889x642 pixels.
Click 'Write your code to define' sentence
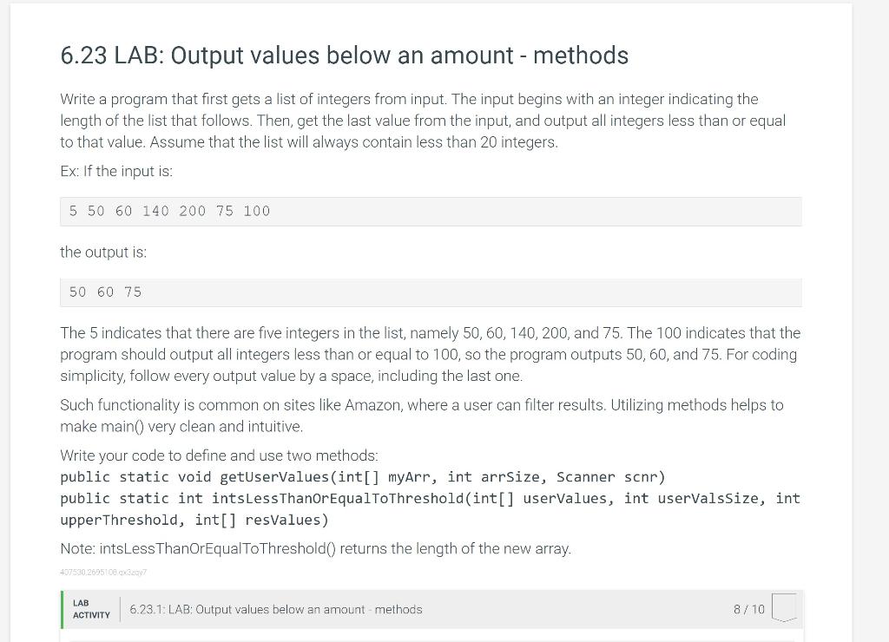pyautogui.click(x=219, y=455)
